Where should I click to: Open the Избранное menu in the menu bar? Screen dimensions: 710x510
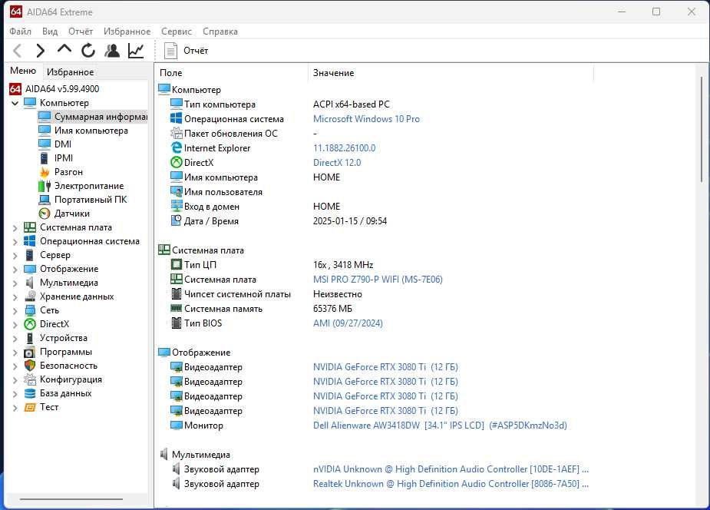127,31
